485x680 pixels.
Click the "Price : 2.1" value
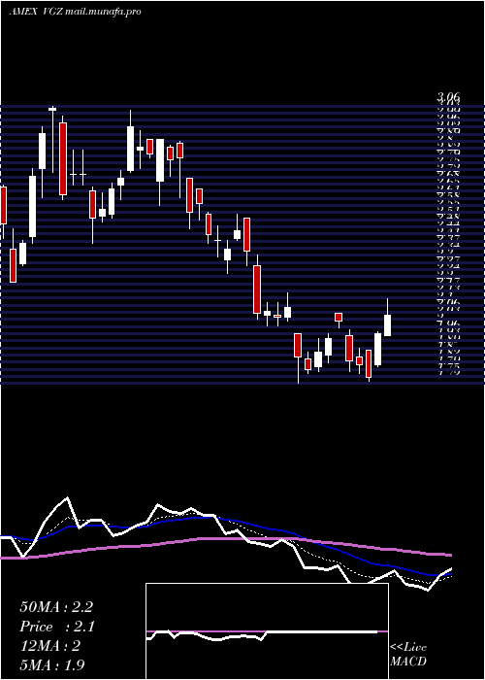point(57,627)
